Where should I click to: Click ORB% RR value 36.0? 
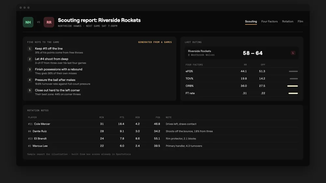click(244, 86)
